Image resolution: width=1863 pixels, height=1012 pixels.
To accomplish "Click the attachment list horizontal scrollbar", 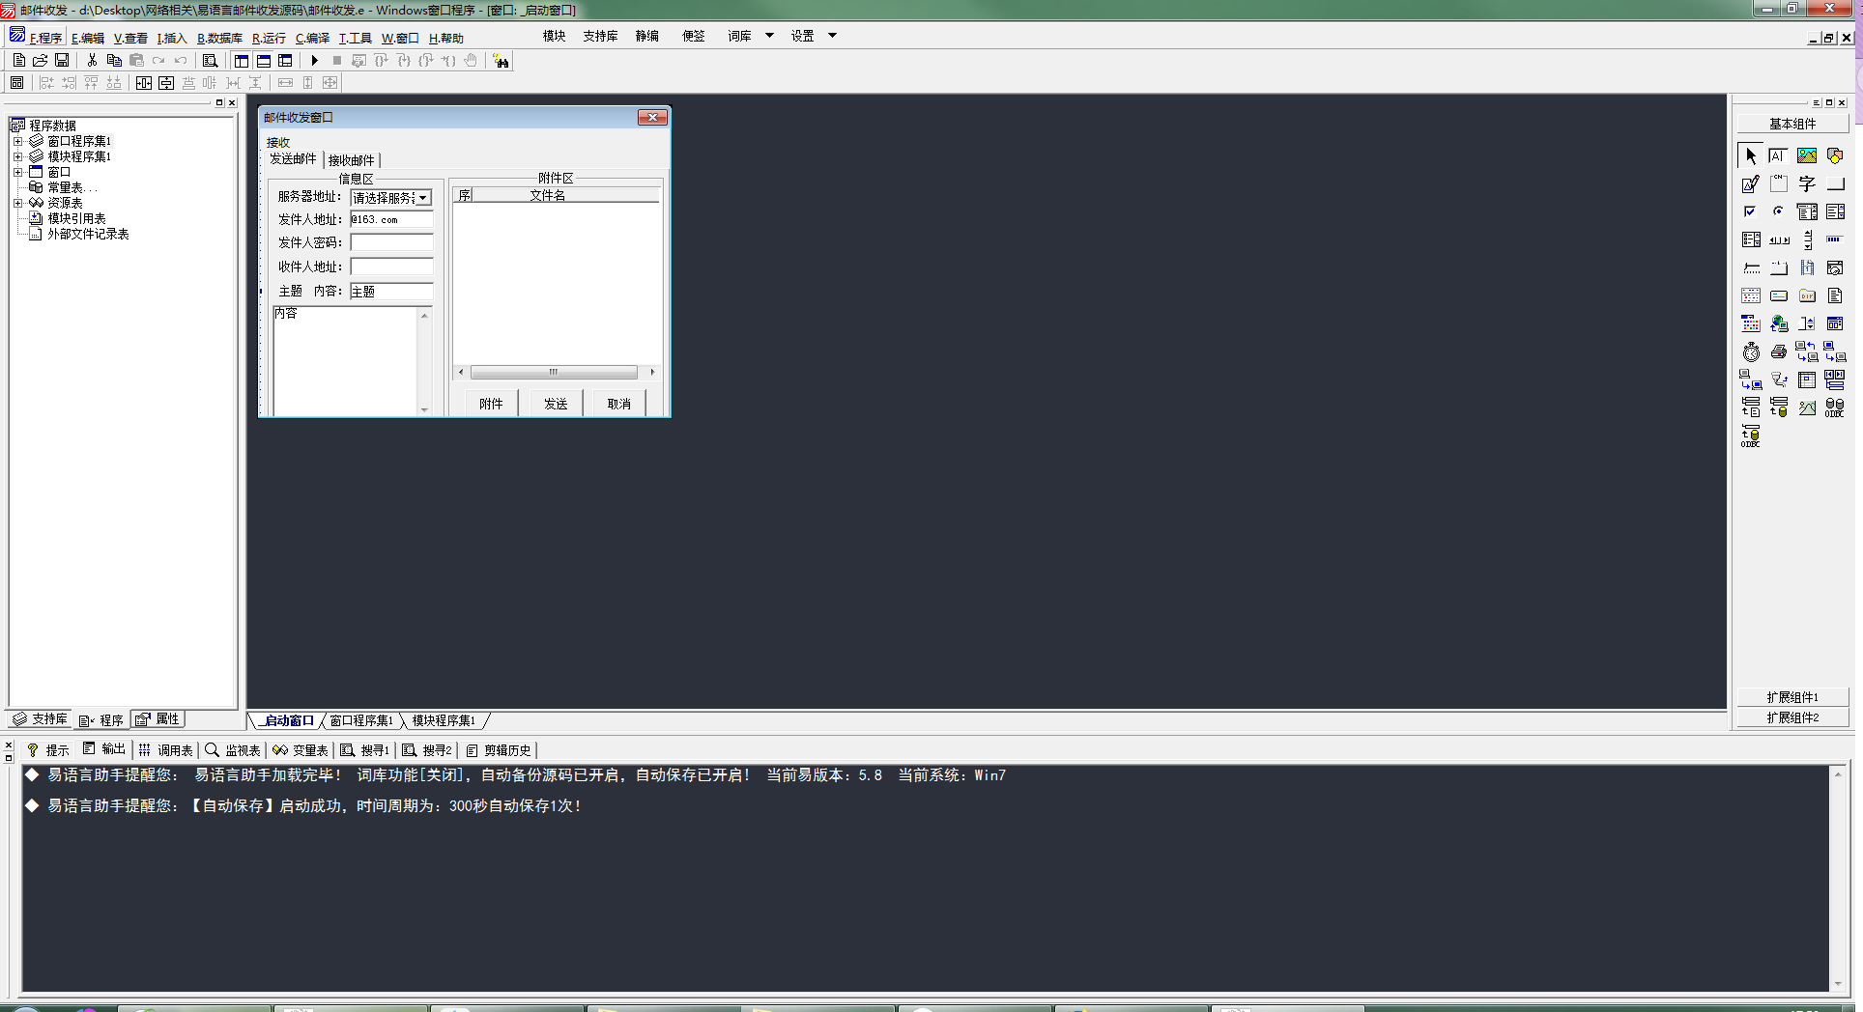I will [554, 372].
